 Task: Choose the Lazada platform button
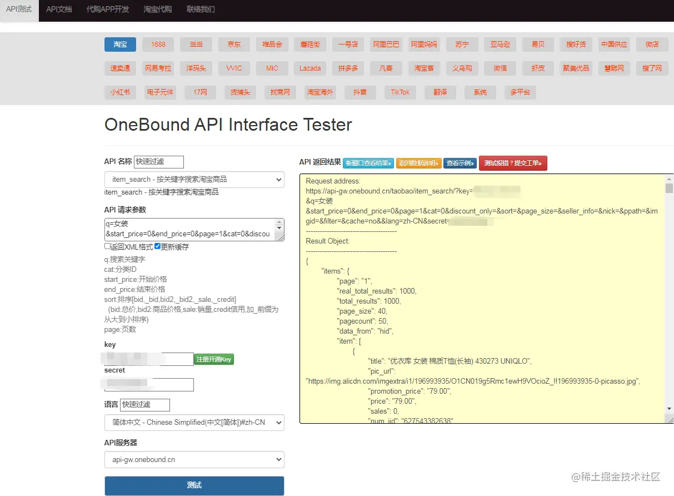click(310, 68)
